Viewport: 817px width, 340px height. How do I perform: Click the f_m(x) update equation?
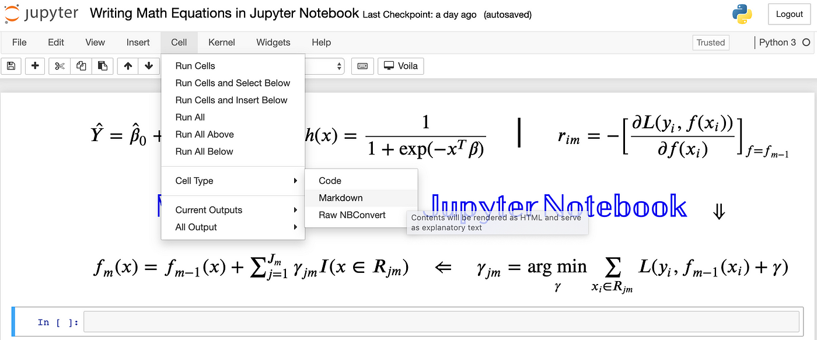[x=251, y=267]
